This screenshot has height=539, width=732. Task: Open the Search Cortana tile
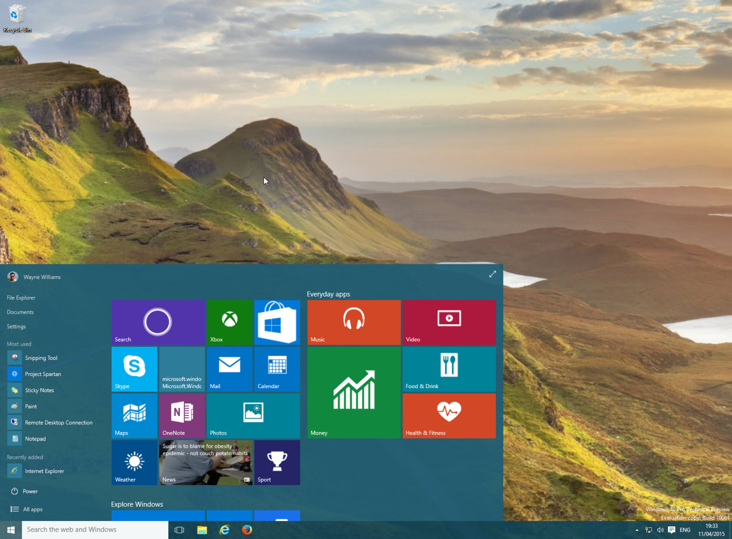point(158,322)
